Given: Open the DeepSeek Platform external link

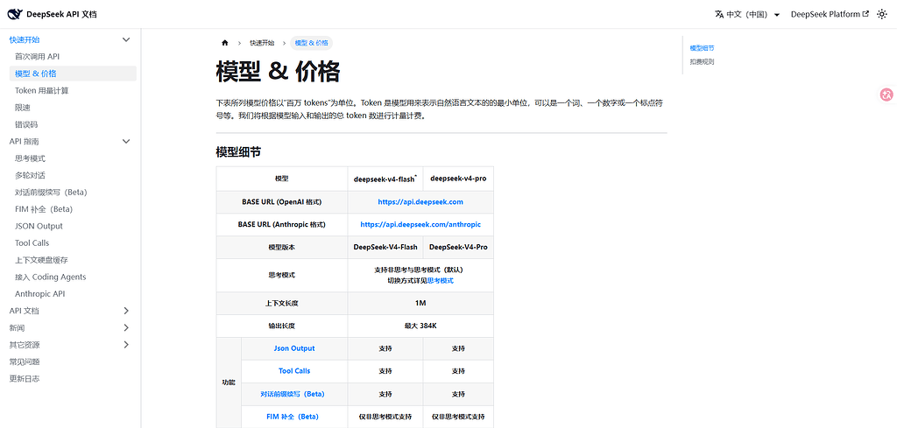Looking at the screenshot, I should click(x=830, y=14).
